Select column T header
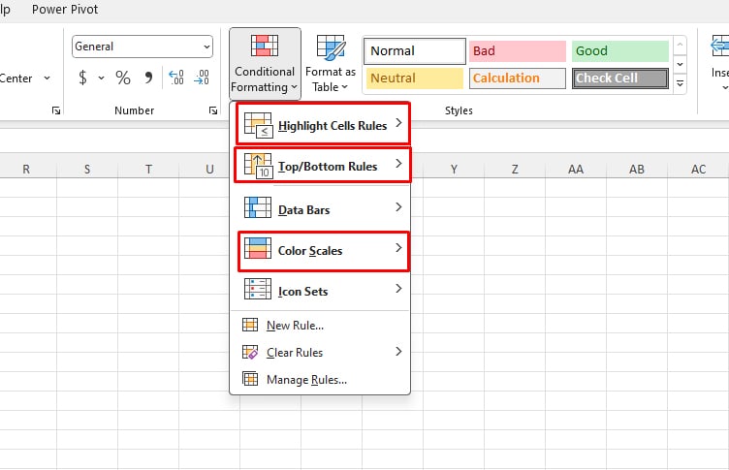The height and width of the screenshot is (470, 729). coord(148,170)
